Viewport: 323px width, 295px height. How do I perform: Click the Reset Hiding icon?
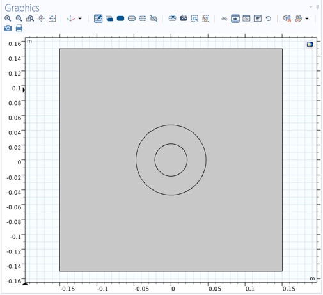click(x=269, y=19)
